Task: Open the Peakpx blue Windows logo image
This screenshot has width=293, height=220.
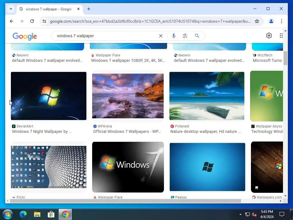Action: [x=207, y=167]
